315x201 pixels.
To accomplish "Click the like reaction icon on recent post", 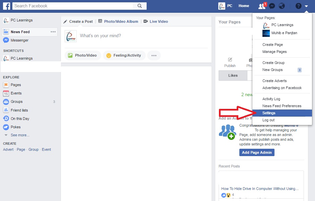I will (x=224, y=195).
